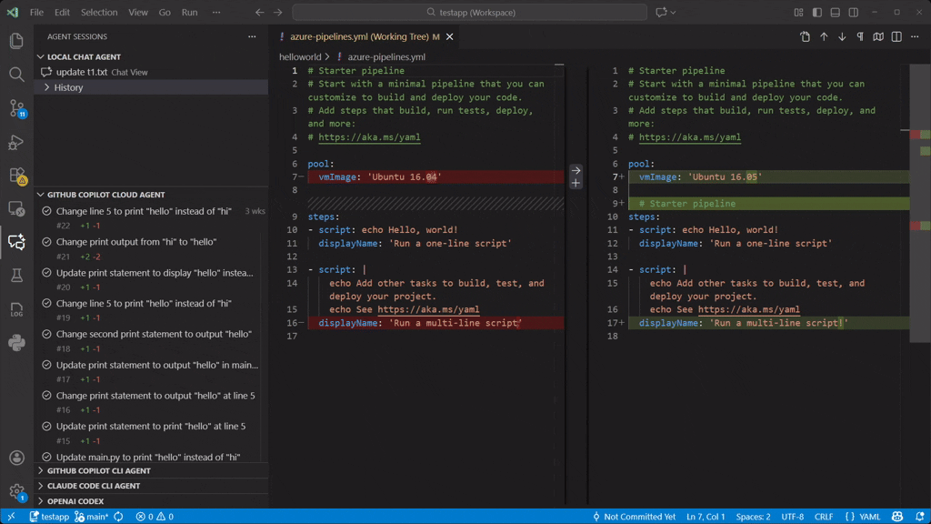Open the File menu
The height and width of the screenshot is (524, 931).
pos(36,12)
